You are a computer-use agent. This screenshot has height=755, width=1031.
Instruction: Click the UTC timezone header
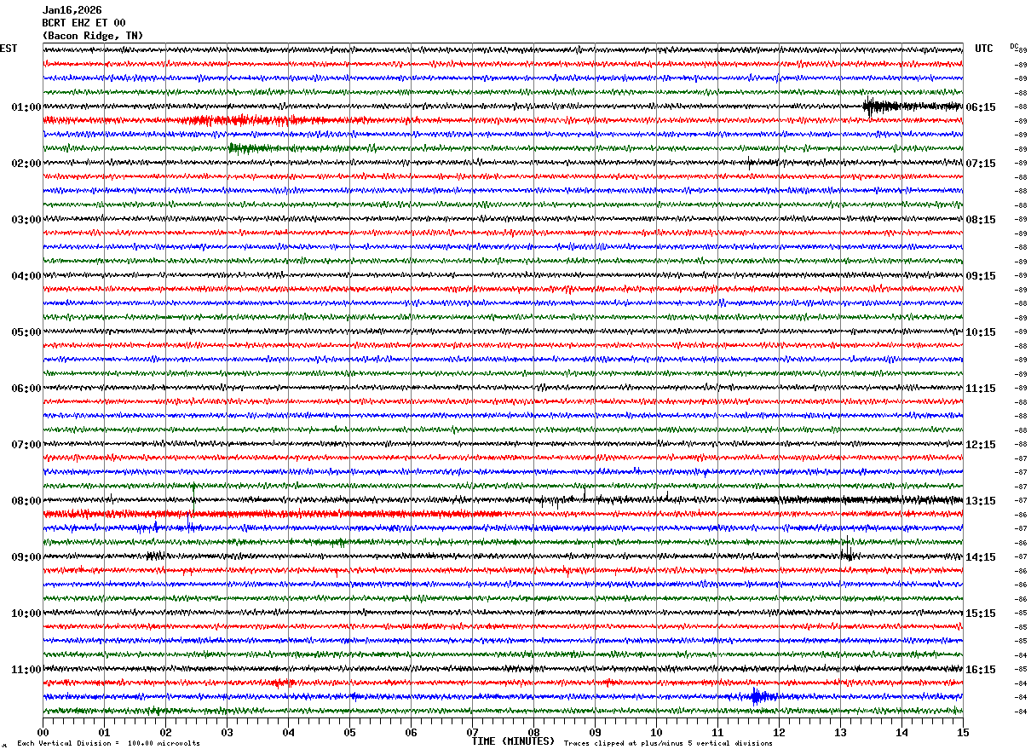(984, 49)
